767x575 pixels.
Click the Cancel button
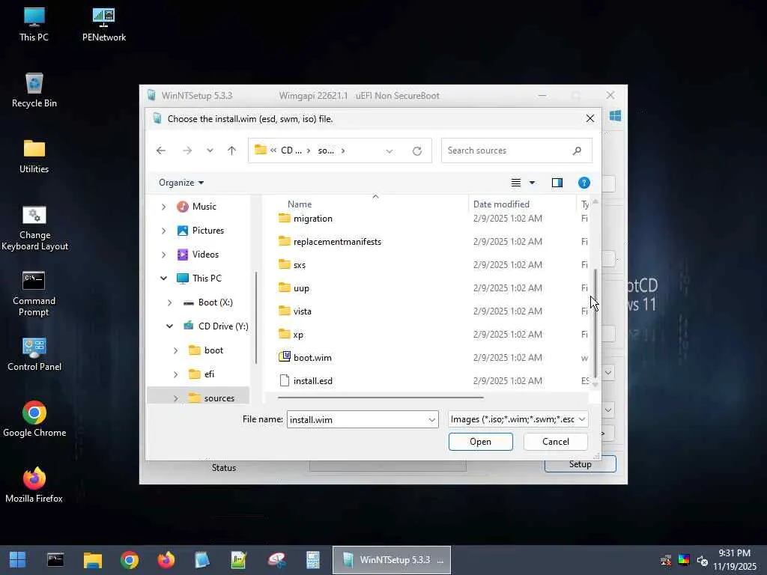556,442
